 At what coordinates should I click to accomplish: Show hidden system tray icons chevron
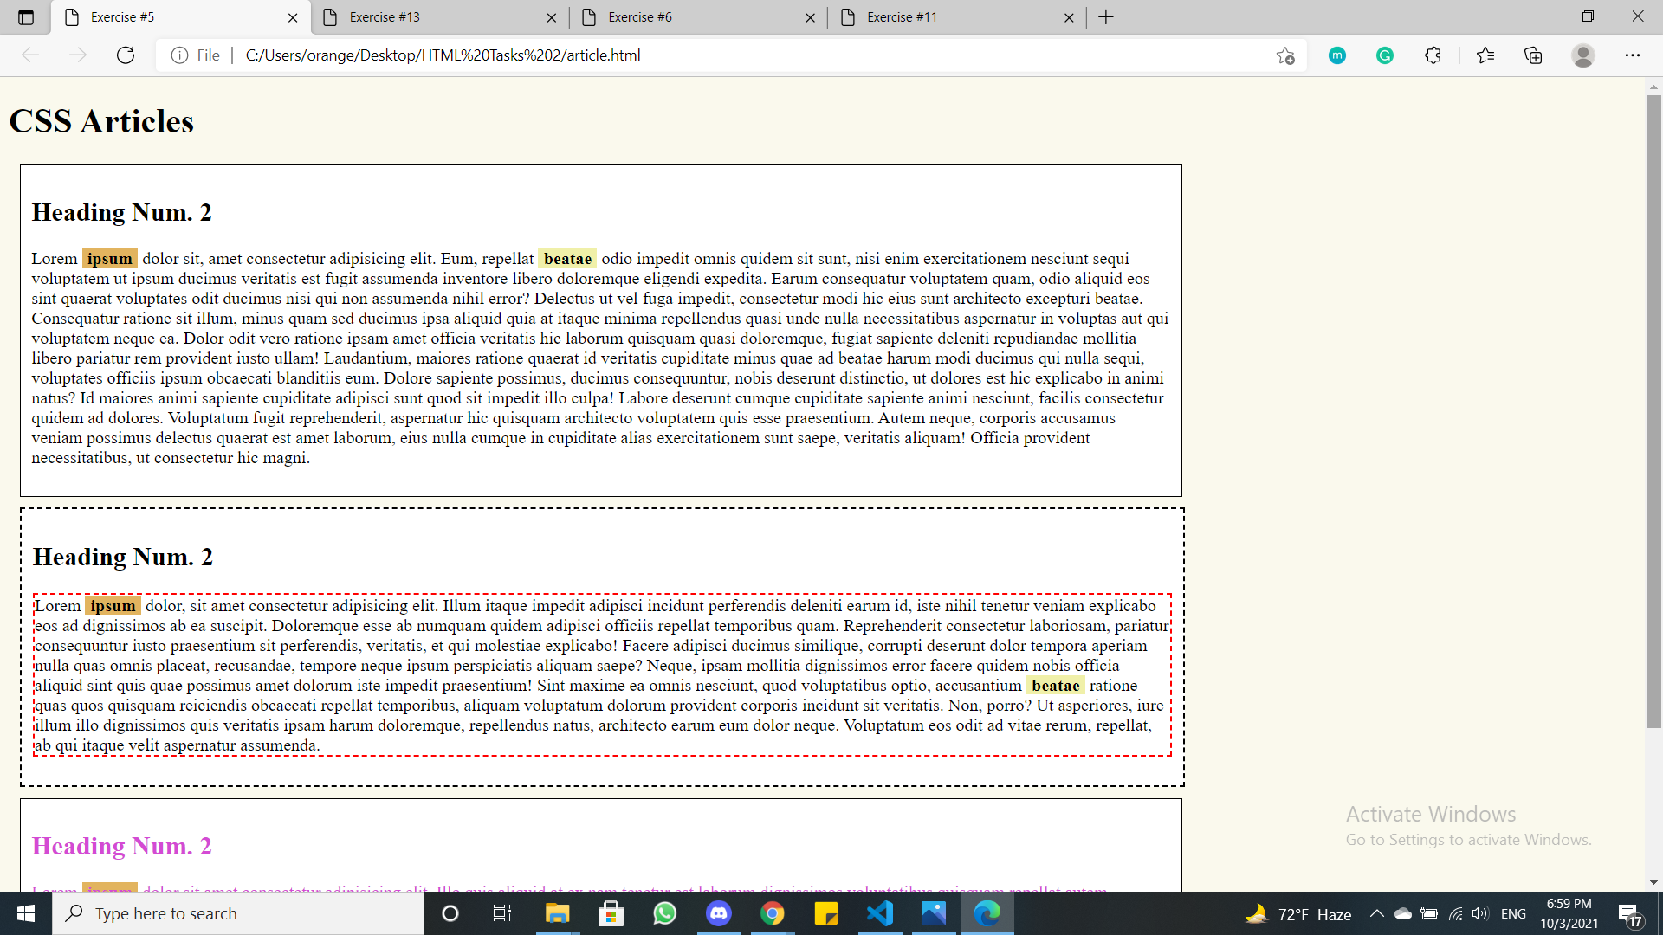tap(1376, 913)
